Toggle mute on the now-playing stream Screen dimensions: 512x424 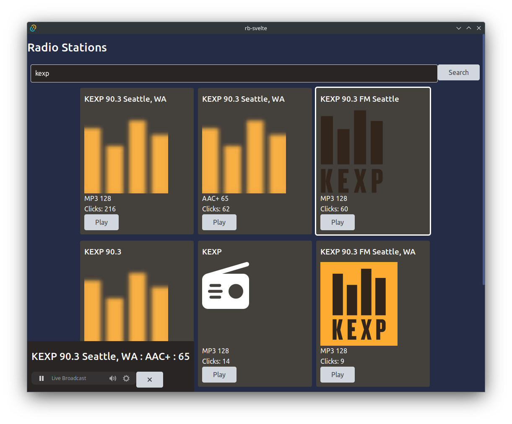tap(112, 378)
